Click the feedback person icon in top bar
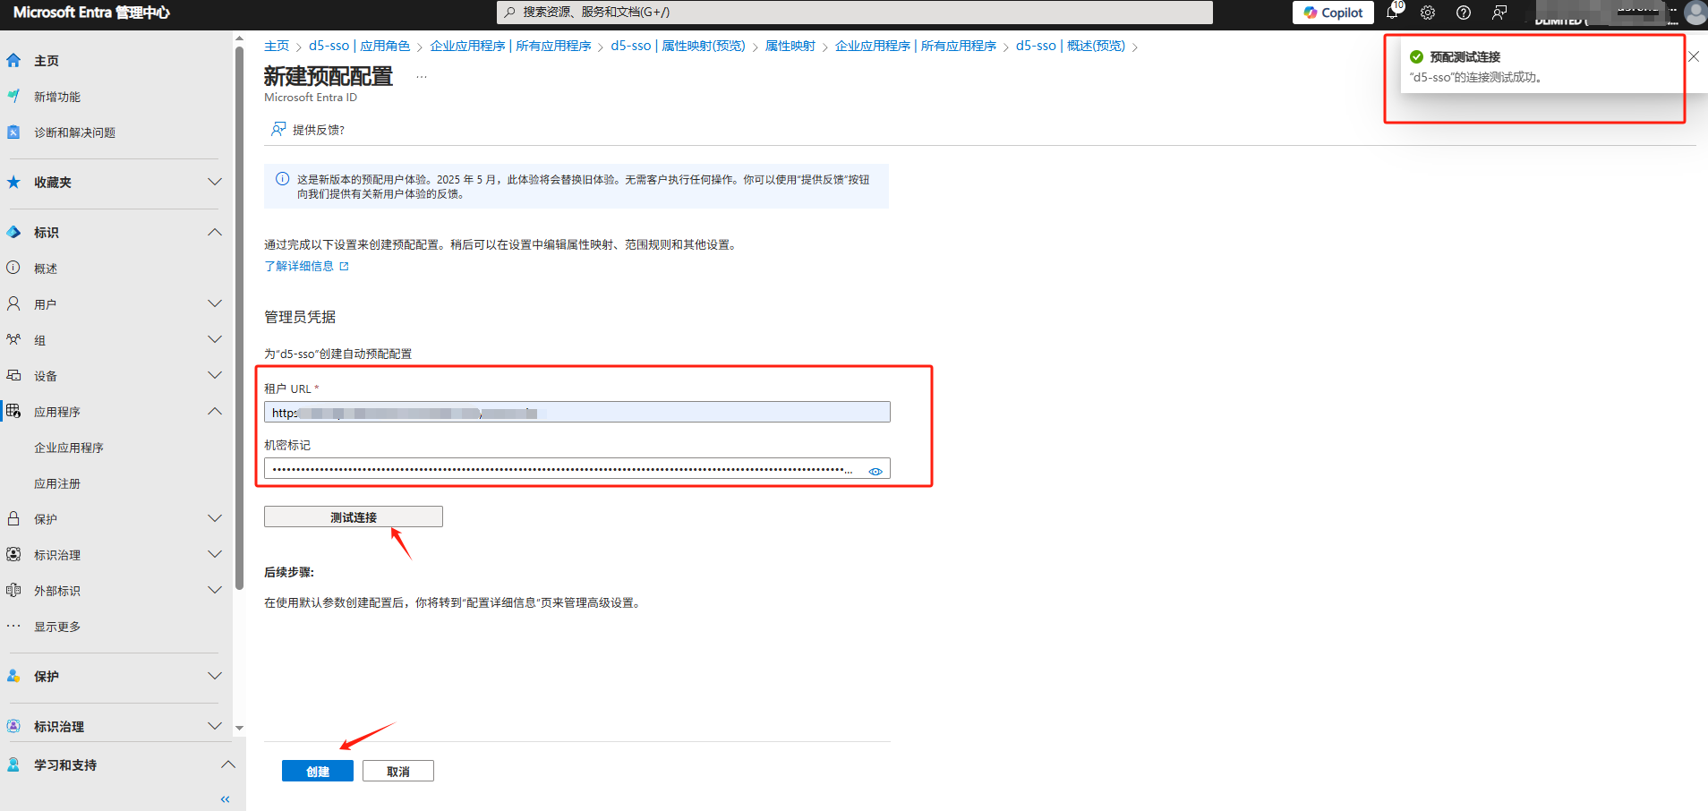The height and width of the screenshot is (811, 1708). (1499, 13)
